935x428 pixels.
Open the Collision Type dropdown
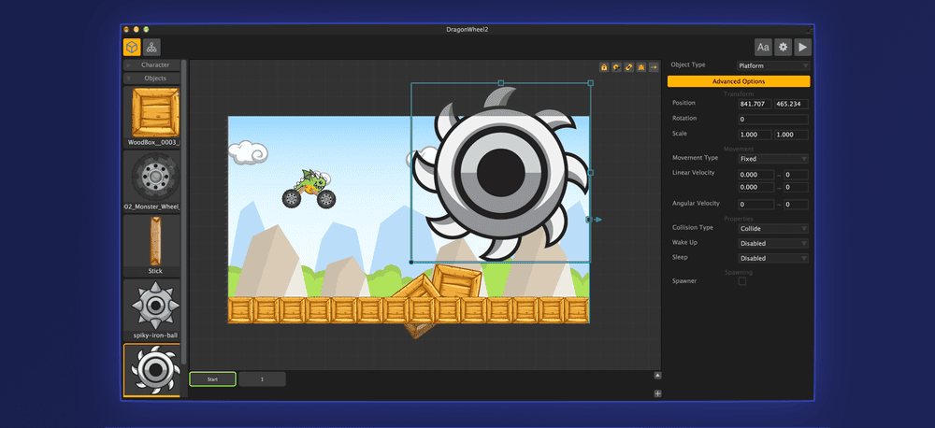pos(772,228)
